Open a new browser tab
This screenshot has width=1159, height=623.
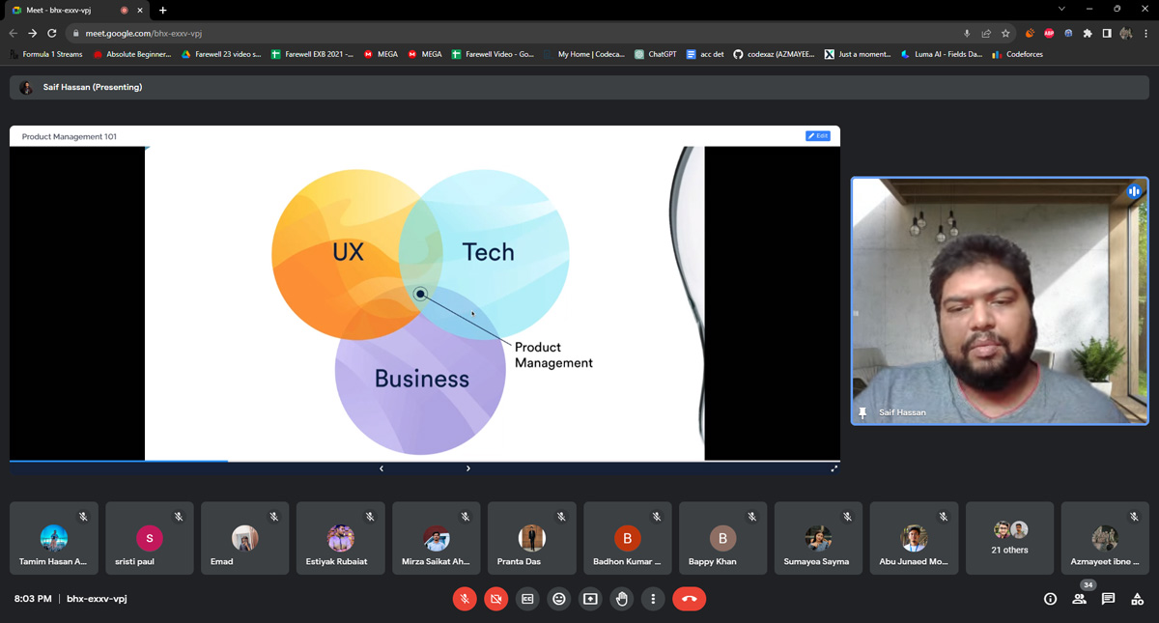pos(162,10)
